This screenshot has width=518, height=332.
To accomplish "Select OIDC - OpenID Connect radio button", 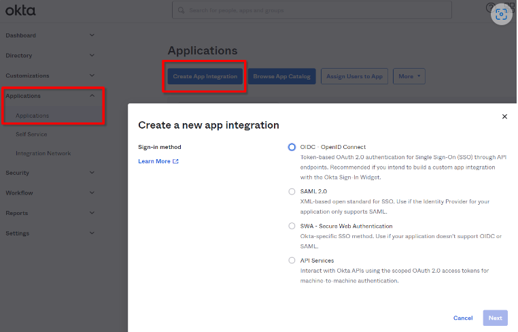I will point(292,147).
